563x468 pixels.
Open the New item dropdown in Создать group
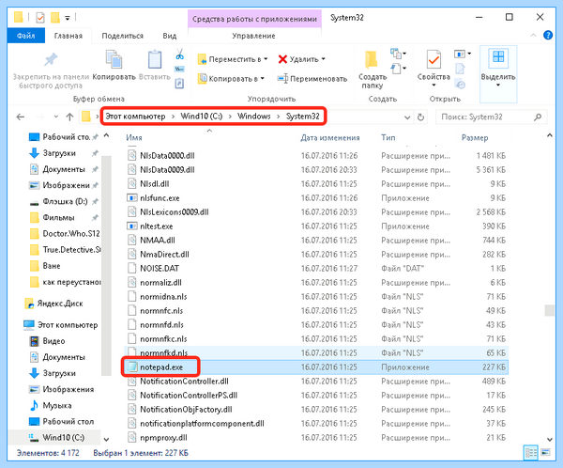(398, 54)
